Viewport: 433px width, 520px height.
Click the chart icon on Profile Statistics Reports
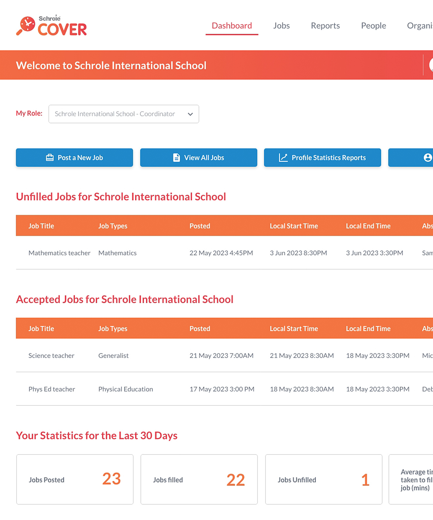[283, 158]
